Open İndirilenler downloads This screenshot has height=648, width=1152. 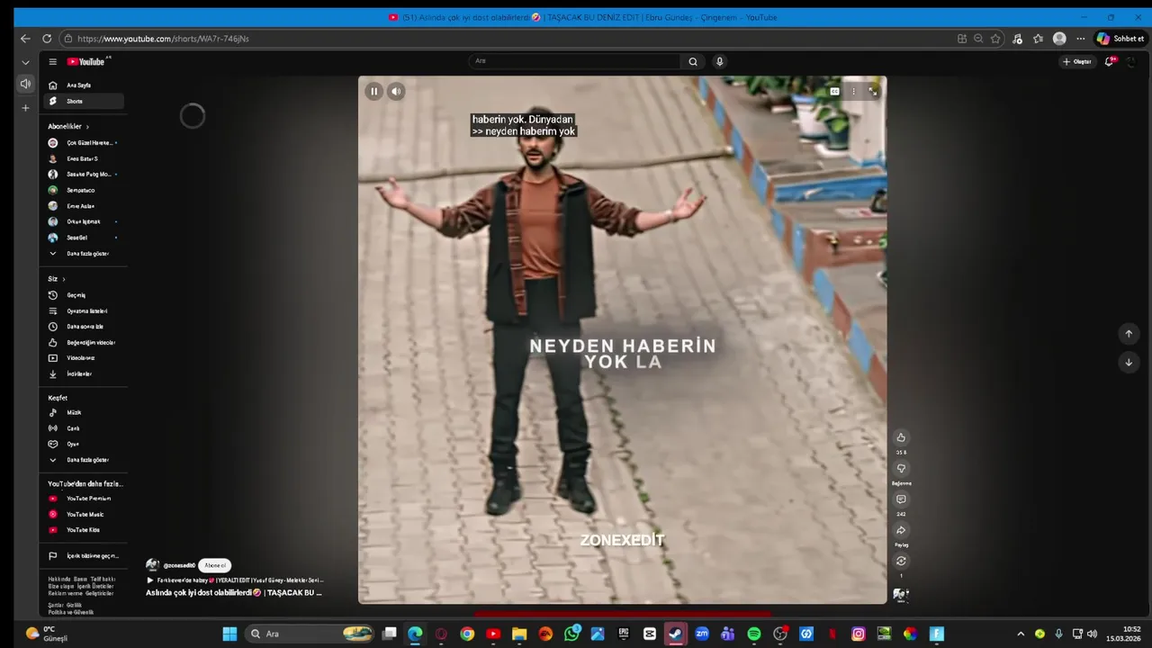click(82, 374)
